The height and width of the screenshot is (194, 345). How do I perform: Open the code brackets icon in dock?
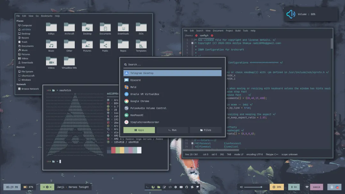click(170, 187)
